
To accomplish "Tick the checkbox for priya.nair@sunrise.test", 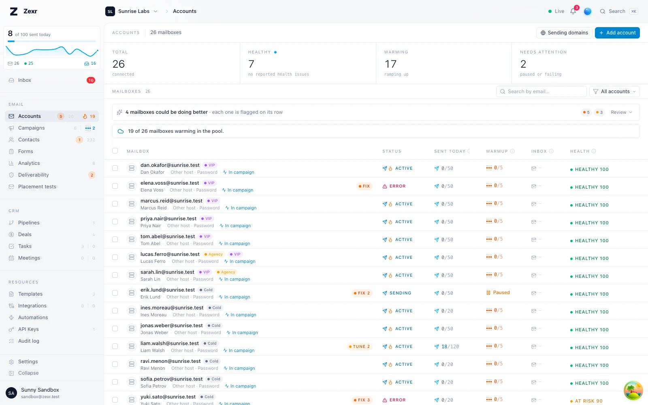I will [115, 222].
